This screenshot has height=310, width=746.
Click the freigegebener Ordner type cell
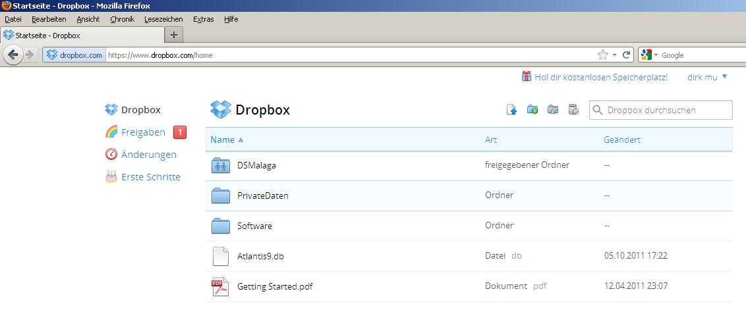[527, 165]
